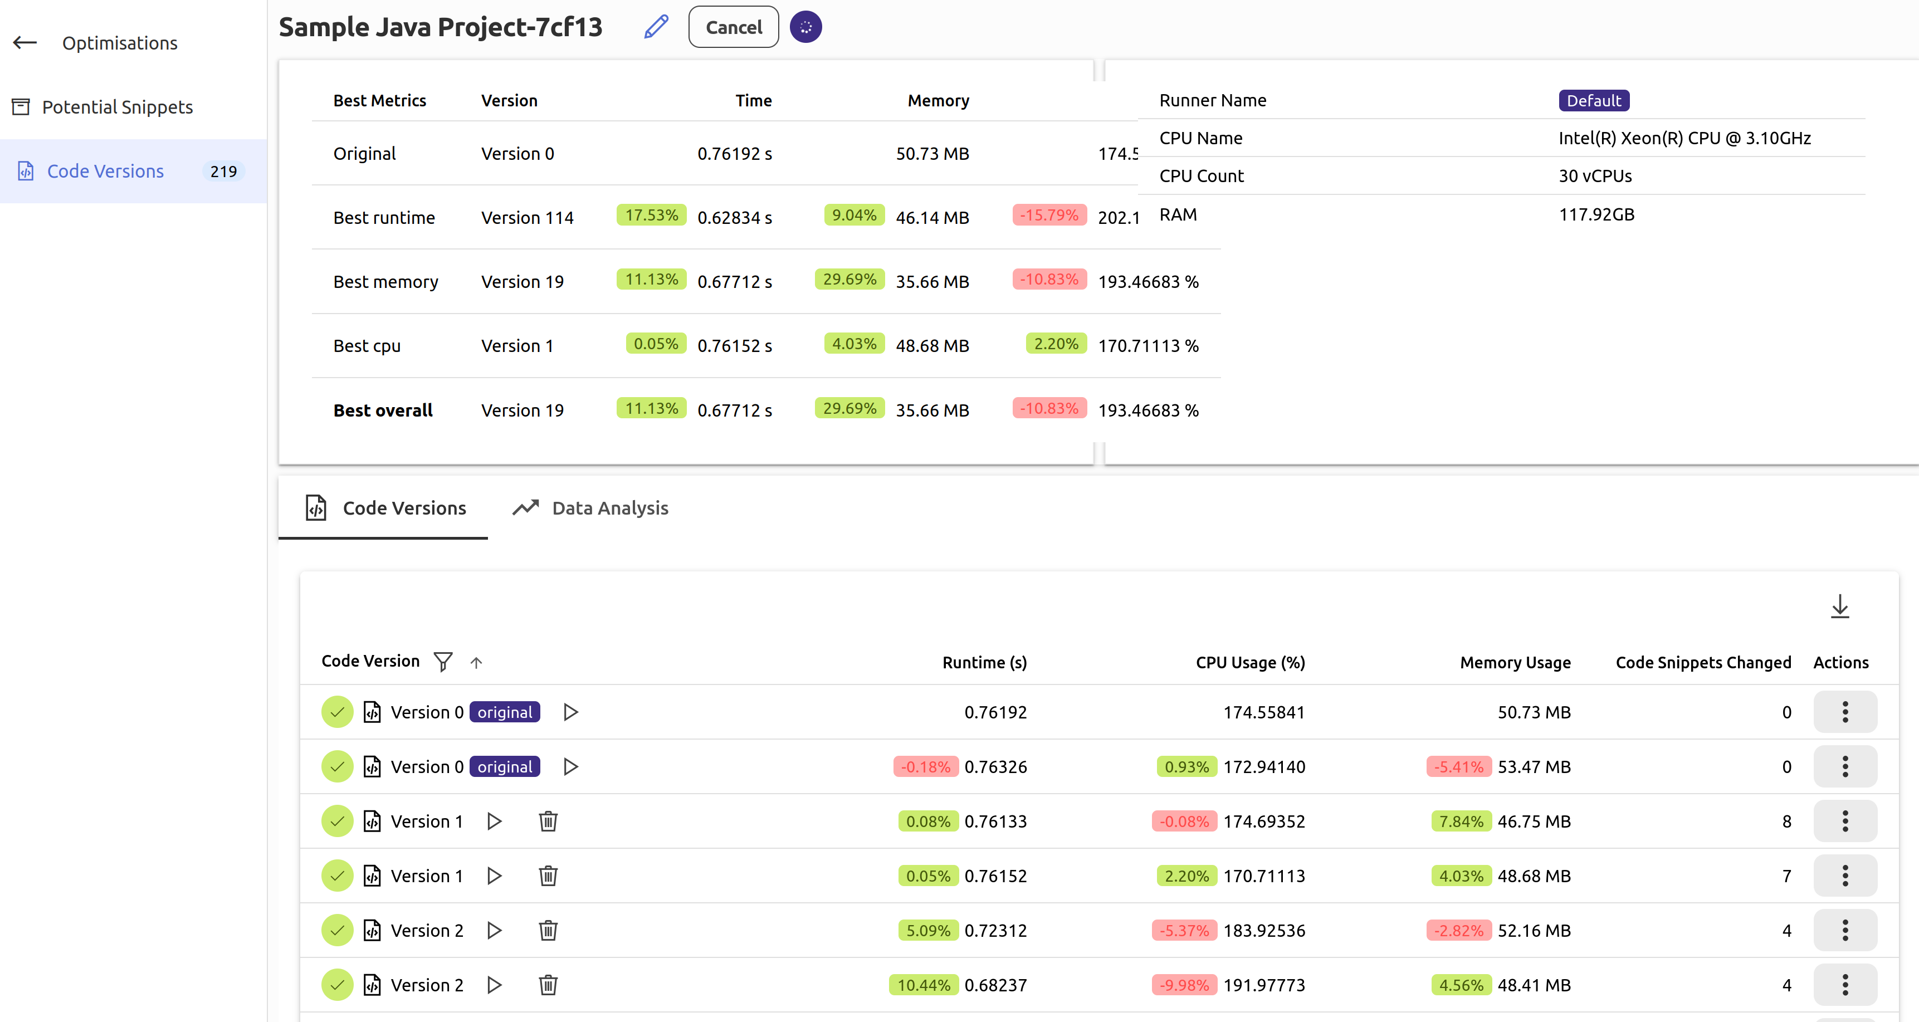Download the code versions table

click(x=1839, y=605)
